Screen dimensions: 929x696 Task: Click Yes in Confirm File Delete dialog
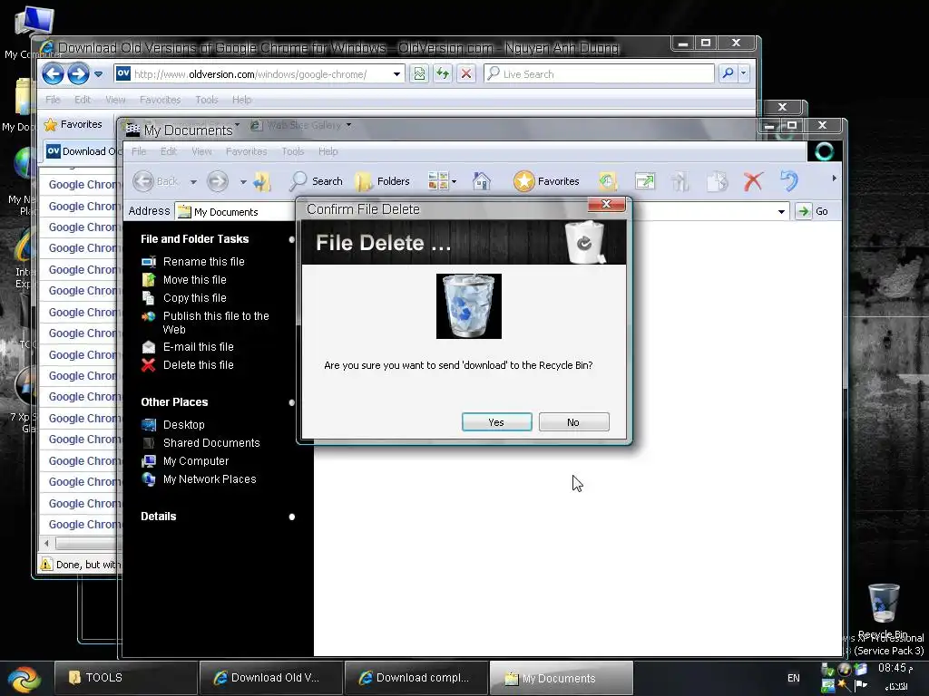point(496,422)
